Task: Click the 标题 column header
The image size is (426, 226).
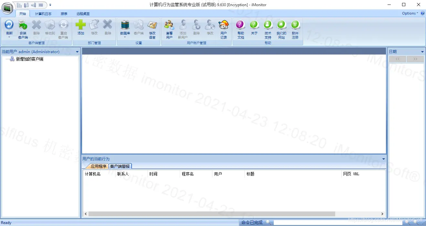Action: pos(293,174)
